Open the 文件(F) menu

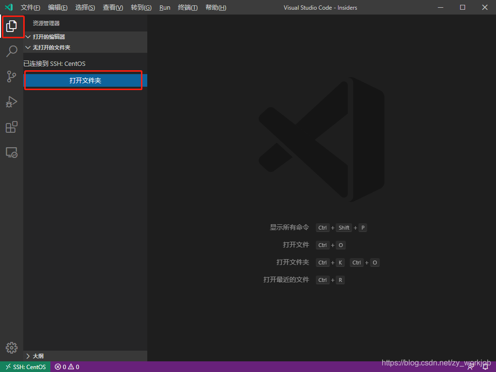[x=31, y=7]
